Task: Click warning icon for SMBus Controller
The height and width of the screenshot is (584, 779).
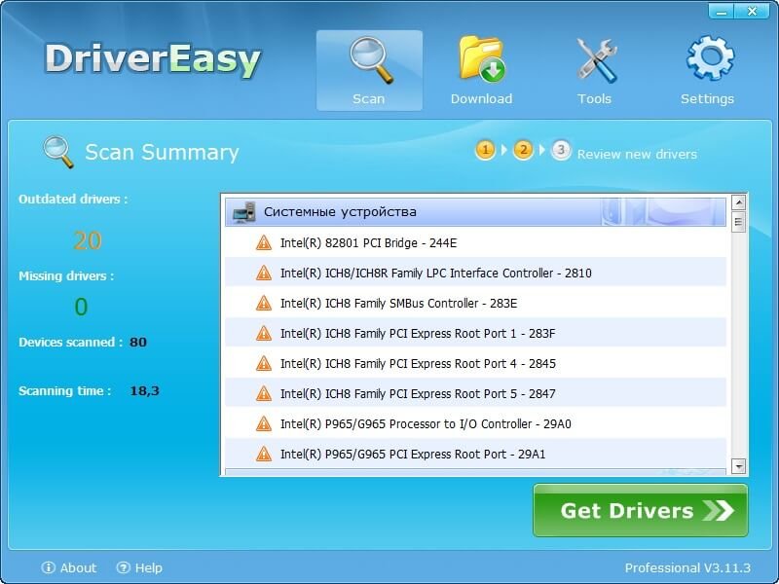Action: coord(264,303)
